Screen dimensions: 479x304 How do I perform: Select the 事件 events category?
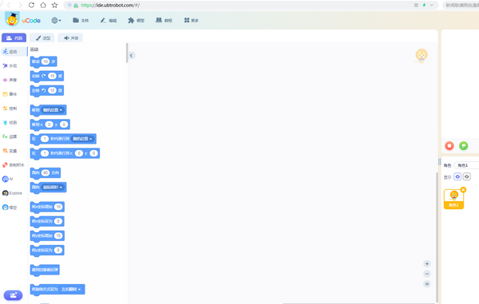(x=10, y=94)
